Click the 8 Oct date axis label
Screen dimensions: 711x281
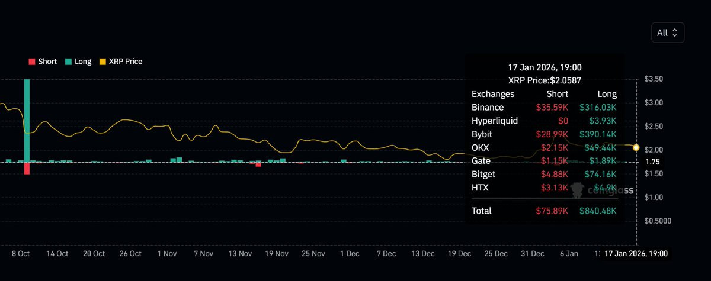21,253
